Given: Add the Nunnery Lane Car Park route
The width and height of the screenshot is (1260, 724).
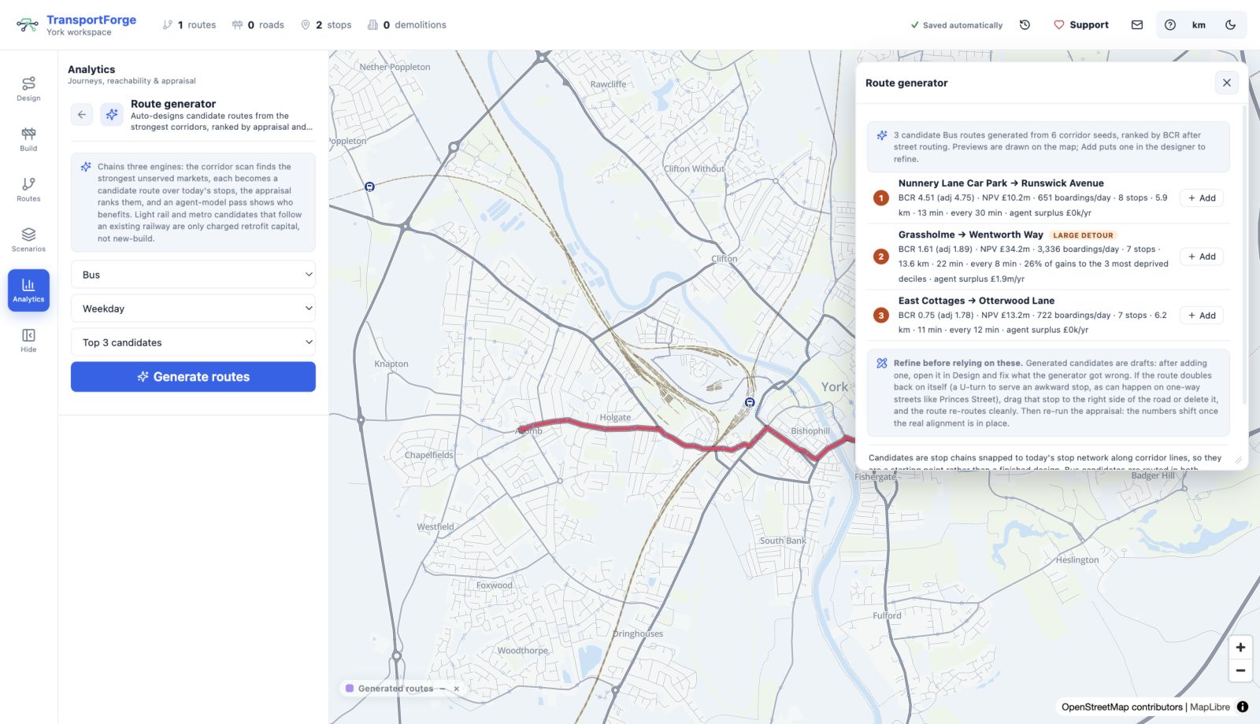Looking at the screenshot, I should (1202, 198).
